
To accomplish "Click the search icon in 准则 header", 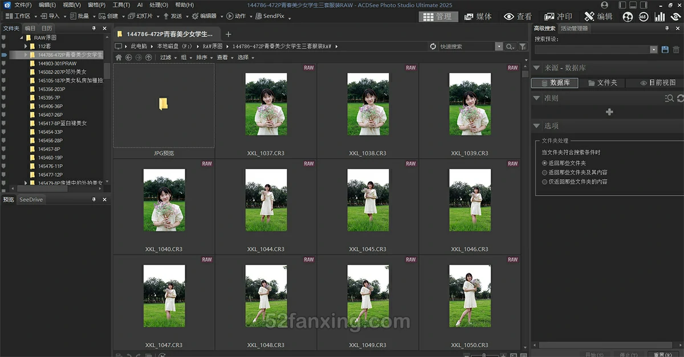I will click(x=669, y=98).
